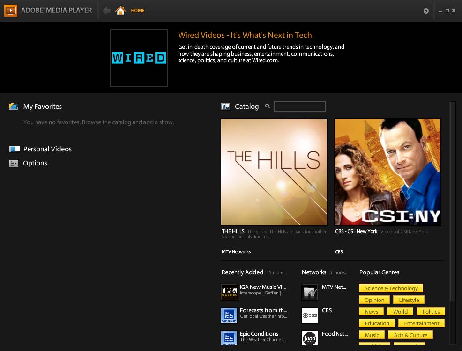Open MTV Networks in Networks list

pyautogui.click(x=334, y=287)
